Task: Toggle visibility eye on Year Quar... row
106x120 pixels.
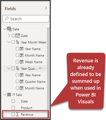Action: tap(40, 68)
